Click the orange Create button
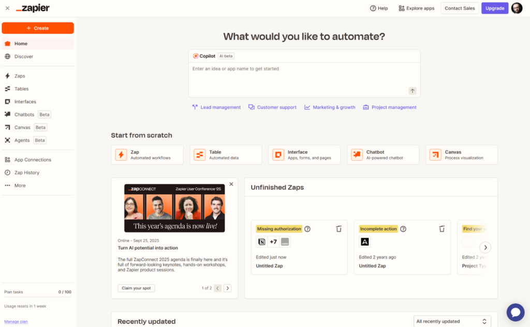 pyautogui.click(x=38, y=28)
